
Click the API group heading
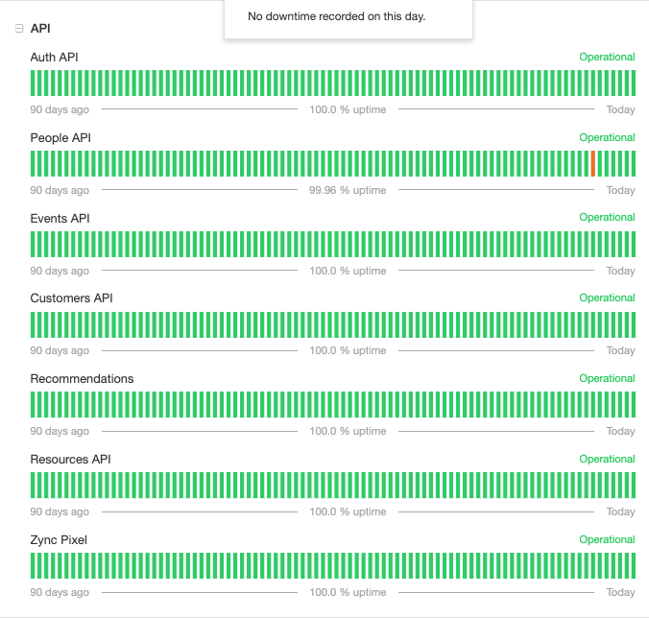point(40,29)
